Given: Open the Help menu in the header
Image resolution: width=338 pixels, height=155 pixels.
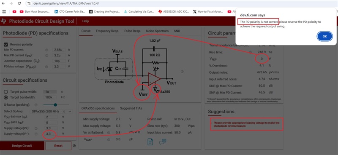Looking at the screenshot, I should click(85, 21).
